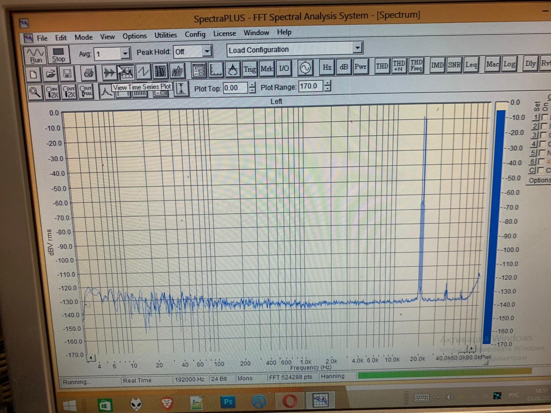Stop the analyzer with the Stop button
The image size is (551, 413).
tap(58, 55)
